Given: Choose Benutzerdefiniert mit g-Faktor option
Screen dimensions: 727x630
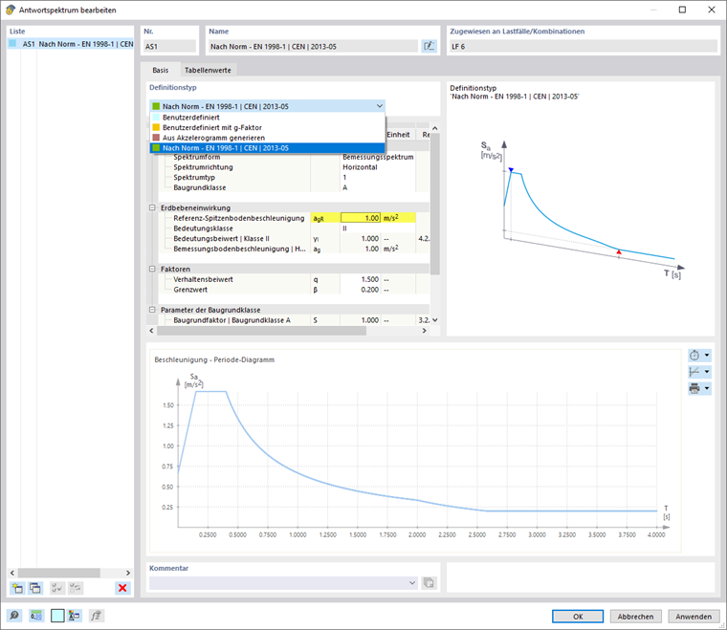Looking at the screenshot, I should (268, 127).
